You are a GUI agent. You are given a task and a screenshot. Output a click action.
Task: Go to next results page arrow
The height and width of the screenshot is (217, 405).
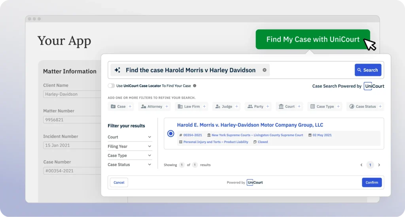pos(379,165)
